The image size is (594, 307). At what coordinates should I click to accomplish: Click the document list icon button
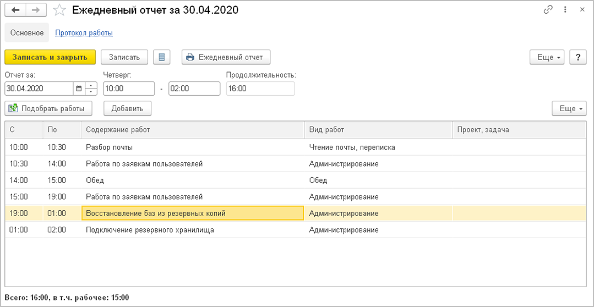click(x=162, y=57)
